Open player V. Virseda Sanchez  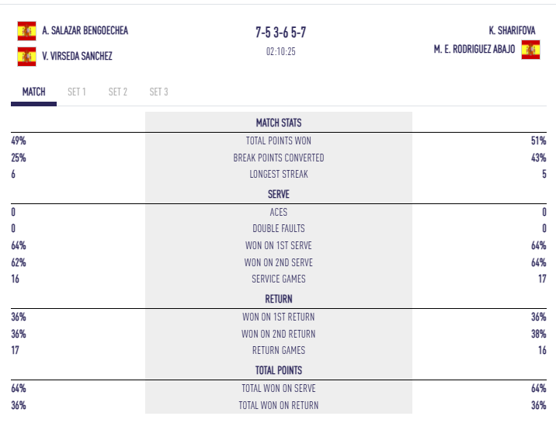[77, 56]
